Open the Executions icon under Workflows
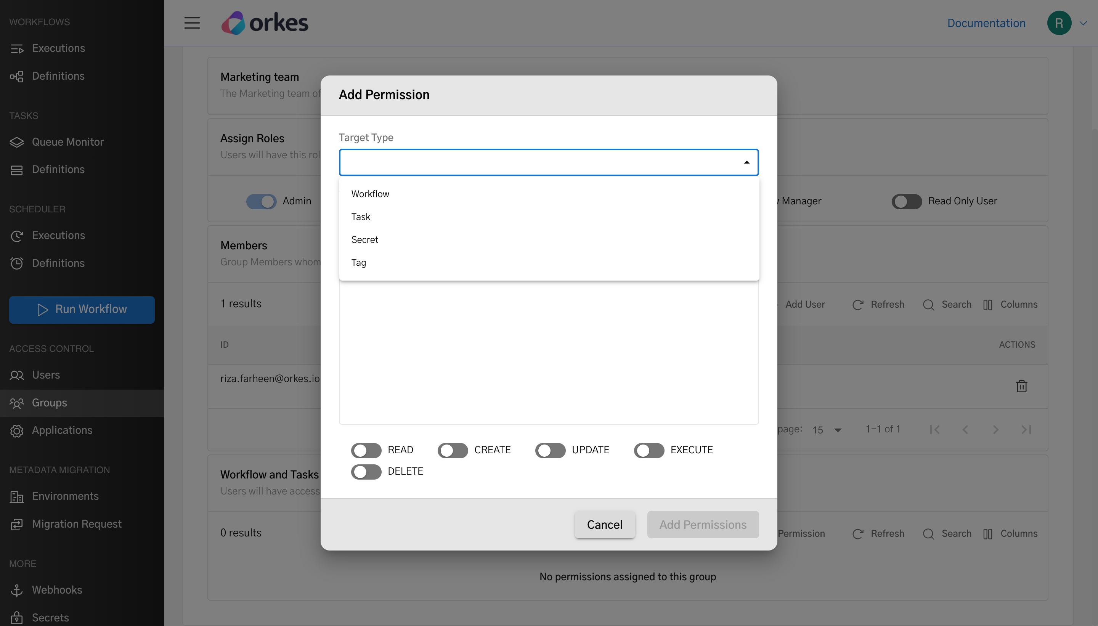This screenshot has width=1098, height=626. [17, 48]
